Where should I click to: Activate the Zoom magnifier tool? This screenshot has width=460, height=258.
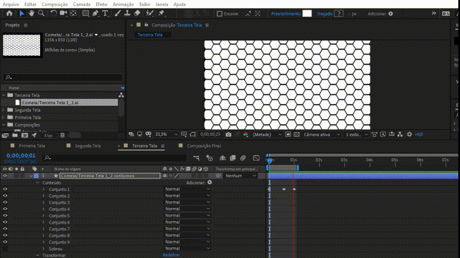41,13
